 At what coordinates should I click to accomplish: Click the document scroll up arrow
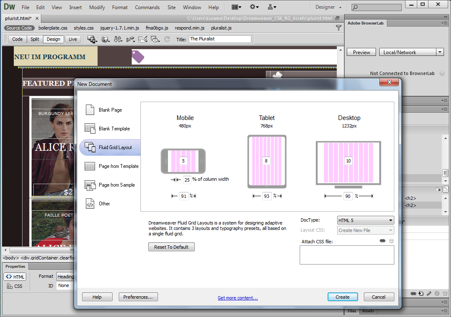tap(341, 50)
